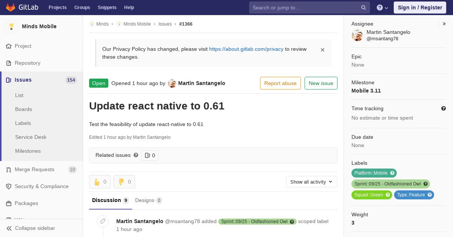The height and width of the screenshot is (237, 453).
Task: Click the Squad::Green label
Action: (372, 195)
